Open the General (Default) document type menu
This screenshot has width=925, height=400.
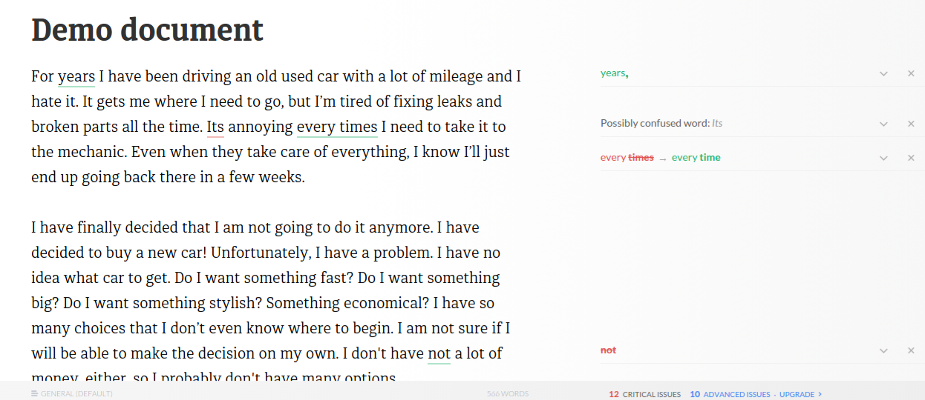tap(76, 394)
